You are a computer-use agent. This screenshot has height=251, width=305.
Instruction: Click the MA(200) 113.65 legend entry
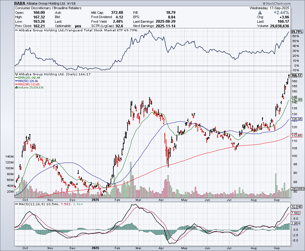click(29, 84)
